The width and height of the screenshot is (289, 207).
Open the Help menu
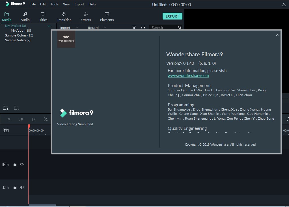coord(92,4)
